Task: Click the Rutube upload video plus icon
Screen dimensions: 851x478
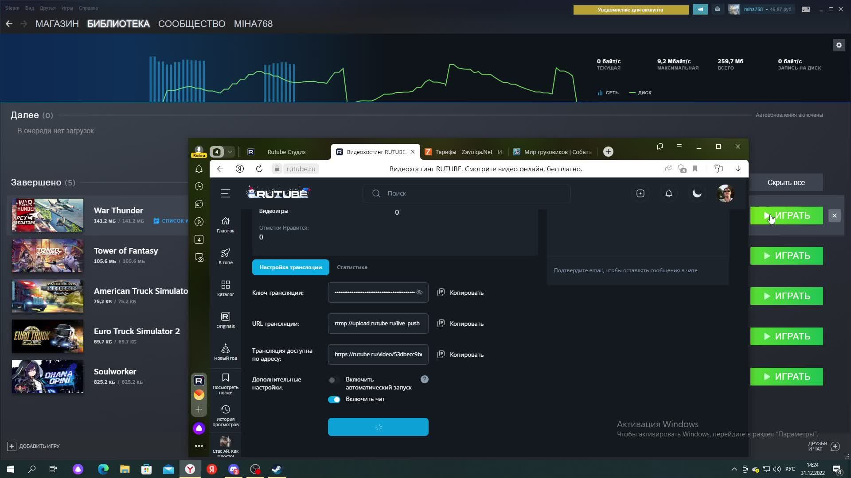Action: [x=640, y=193]
